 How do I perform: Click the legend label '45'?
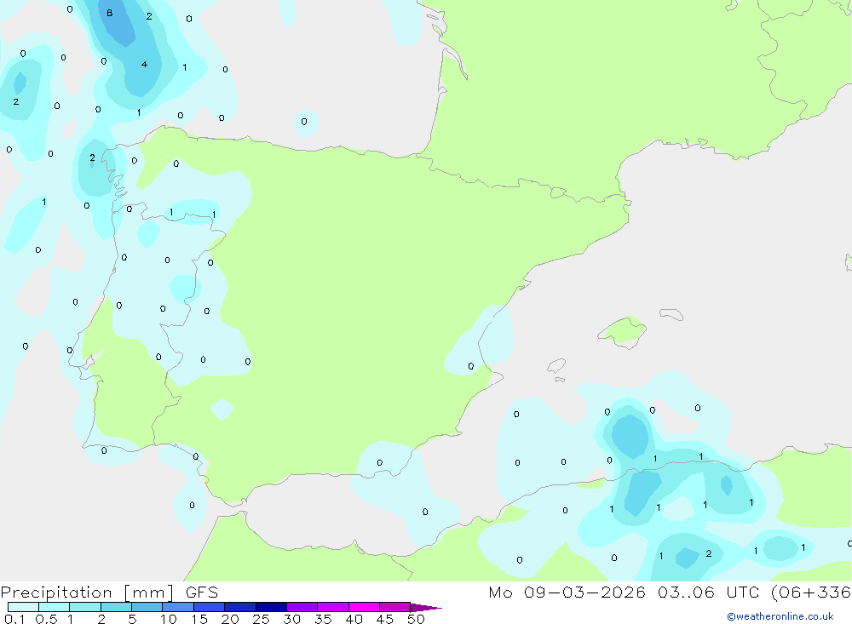(x=385, y=619)
